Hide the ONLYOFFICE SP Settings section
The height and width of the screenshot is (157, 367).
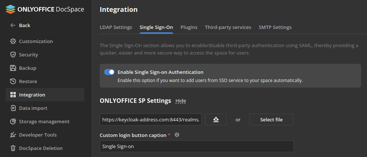coord(181,101)
